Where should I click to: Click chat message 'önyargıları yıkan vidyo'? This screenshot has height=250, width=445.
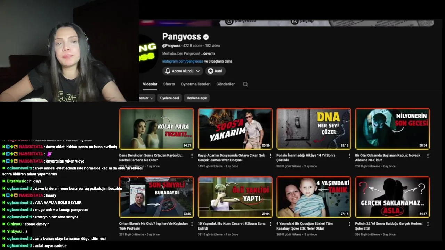(x=65, y=161)
